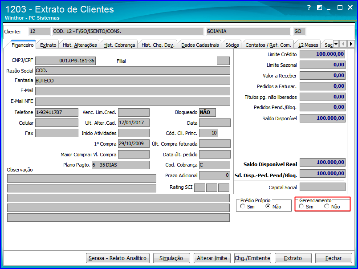This screenshot has width=358, height=269.
Task: Click the Fax field
Action: [57, 133]
